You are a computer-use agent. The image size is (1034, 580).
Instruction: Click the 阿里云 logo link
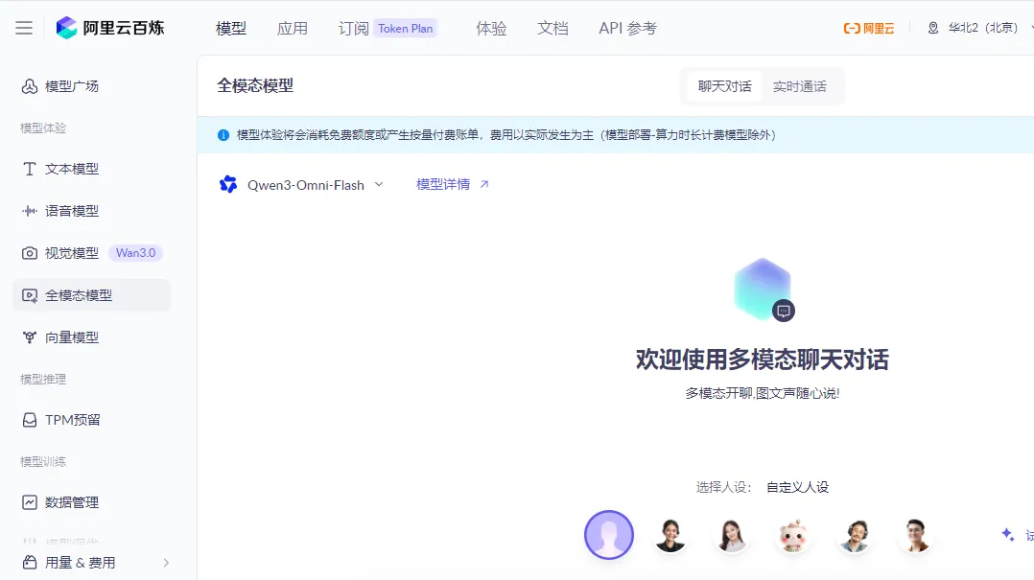869,29
